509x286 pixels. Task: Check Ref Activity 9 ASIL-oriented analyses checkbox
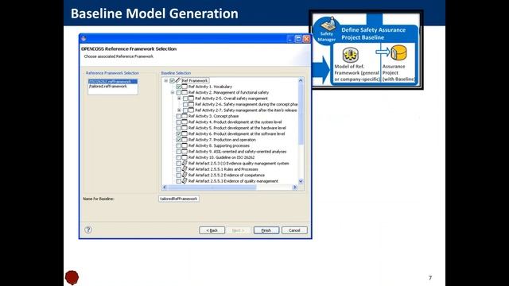[x=178, y=152]
